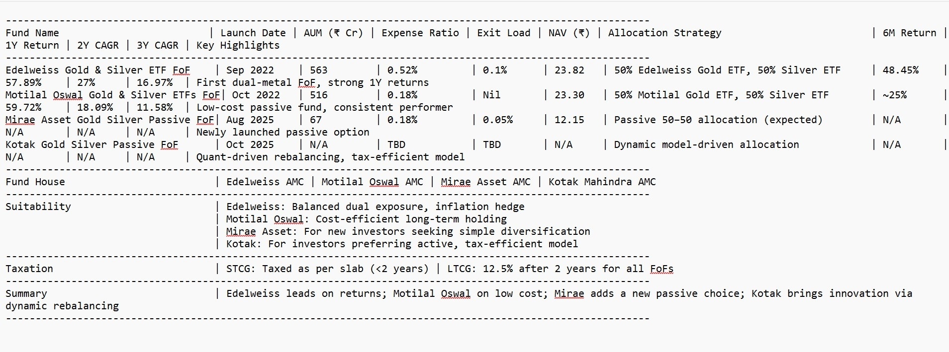Viewport: 949px width, 352px height.
Task: Place cursor on 'Launch Date' header
Action: (x=253, y=33)
